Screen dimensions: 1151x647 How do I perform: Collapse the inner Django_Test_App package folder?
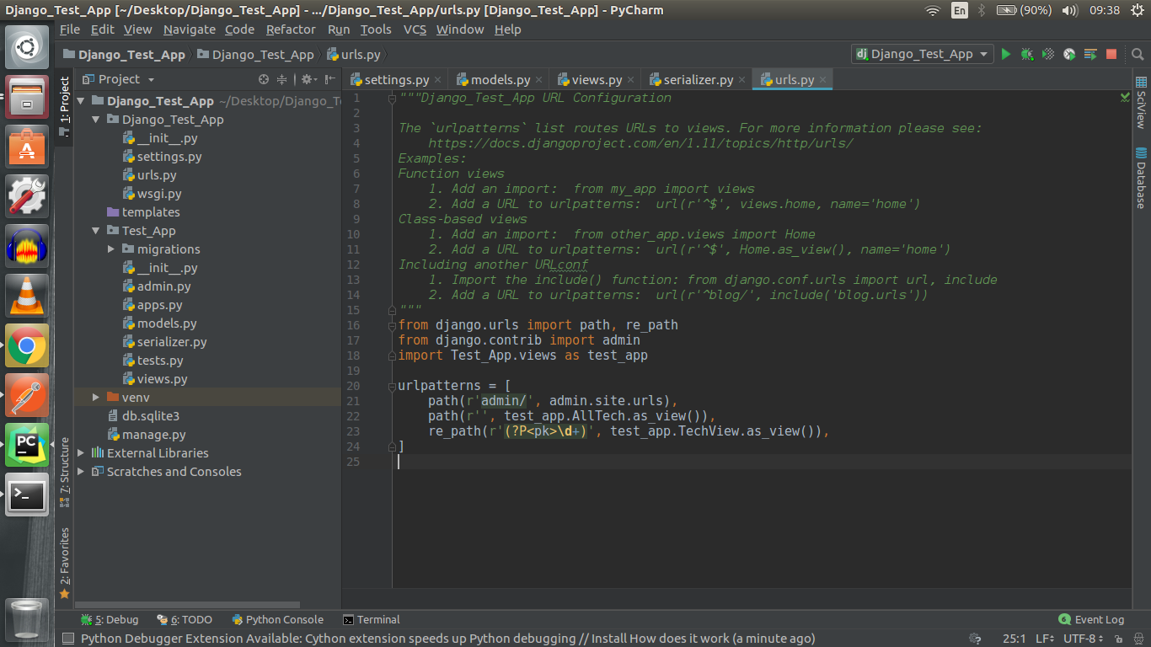(x=97, y=120)
